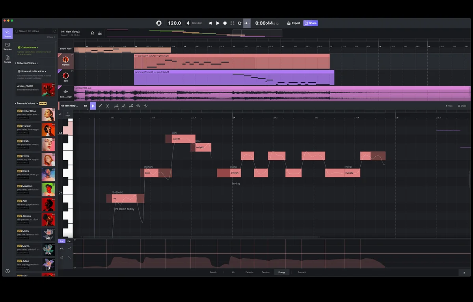
Task: Click the refresh icon beside voice search
Action: click(54, 31)
